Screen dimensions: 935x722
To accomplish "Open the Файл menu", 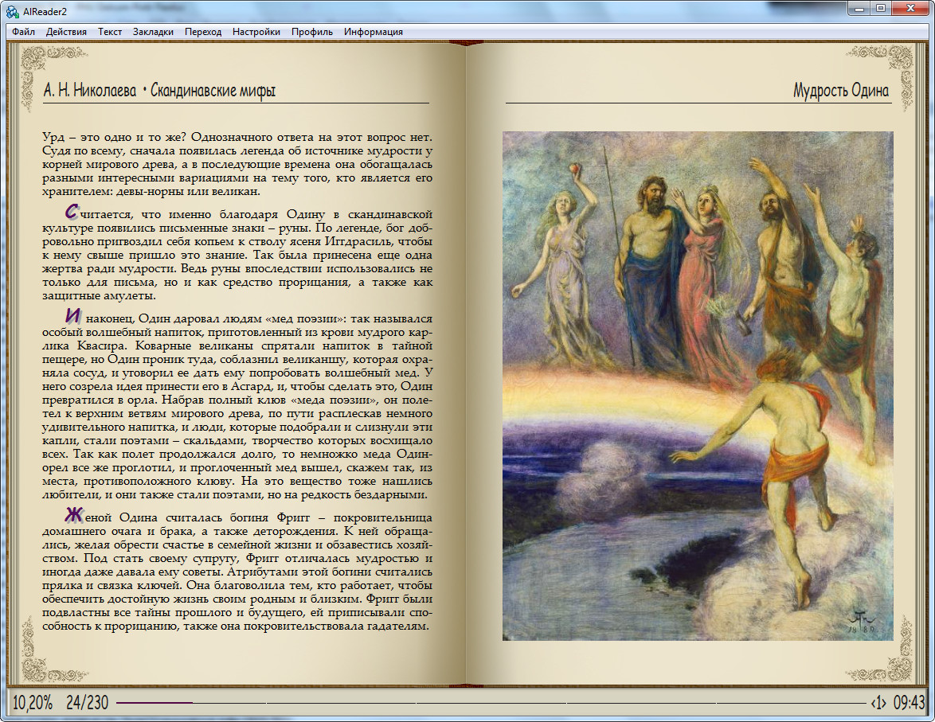I will click(23, 32).
